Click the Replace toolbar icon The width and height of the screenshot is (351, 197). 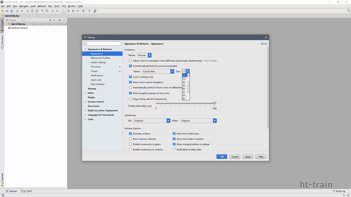pos(47,11)
